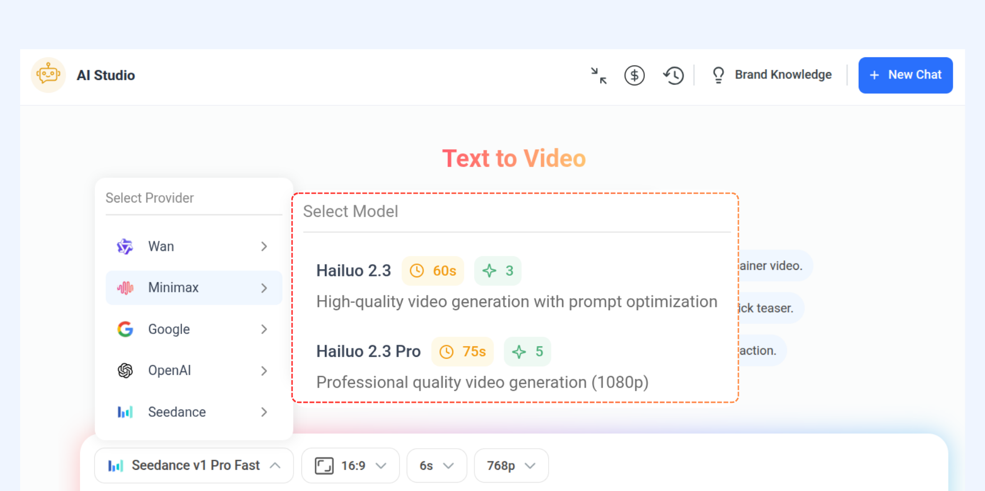The image size is (985, 491).
Task: Click the suggestion chip ending in 'ainer video.'
Action: [775, 266]
